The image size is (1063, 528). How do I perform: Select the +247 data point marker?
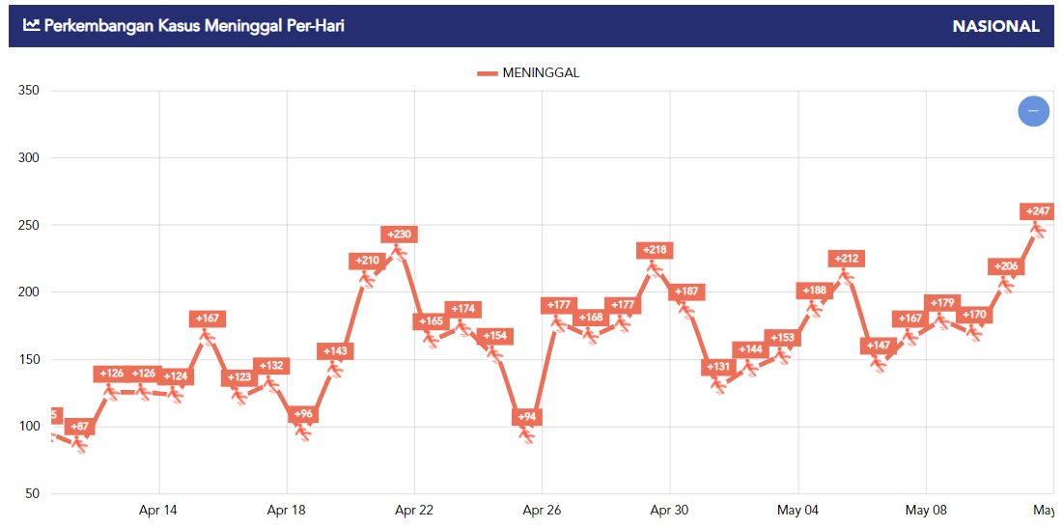click(x=1038, y=230)
